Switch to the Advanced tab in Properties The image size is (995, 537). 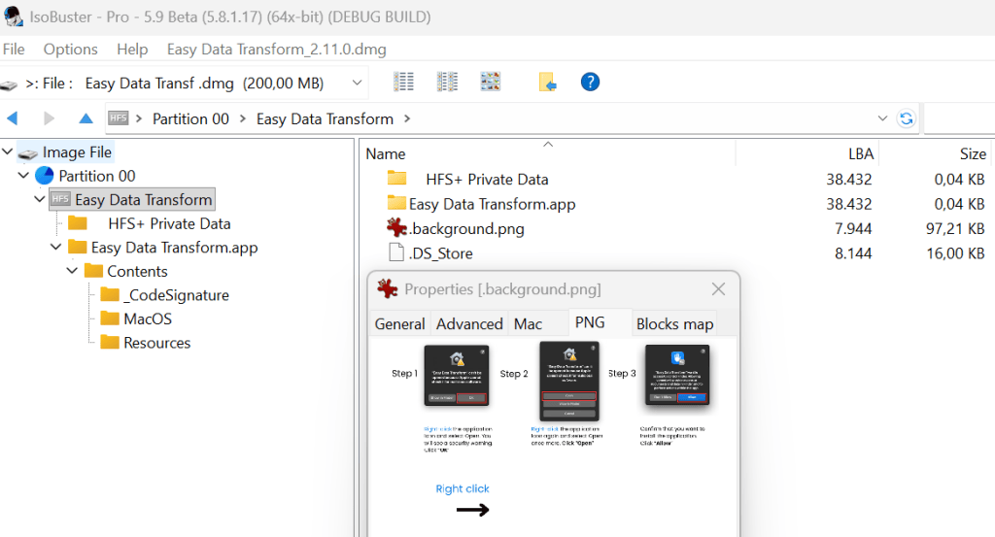tap(469, 324)
